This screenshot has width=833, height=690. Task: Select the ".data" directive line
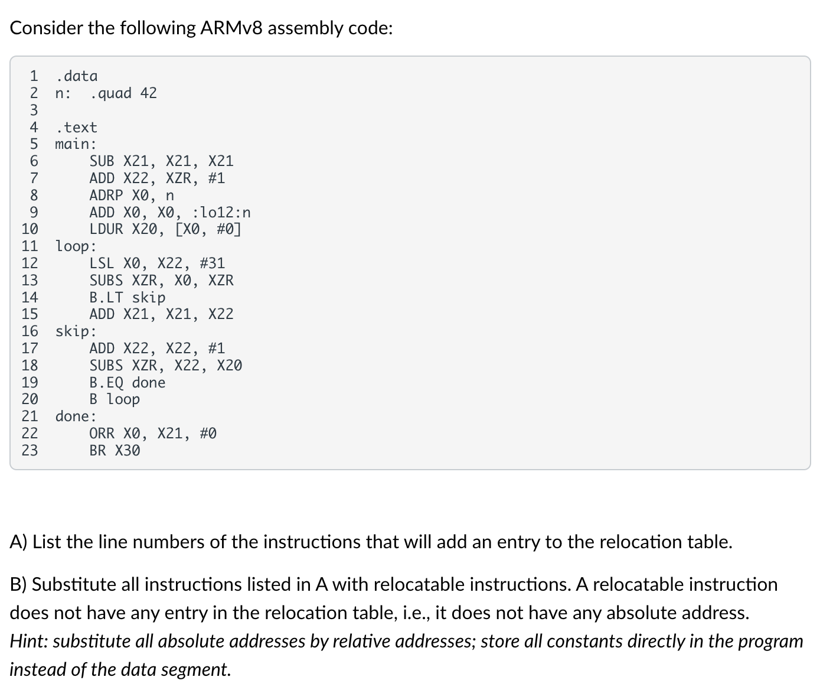pyautogui.click(x=77, y=76)
